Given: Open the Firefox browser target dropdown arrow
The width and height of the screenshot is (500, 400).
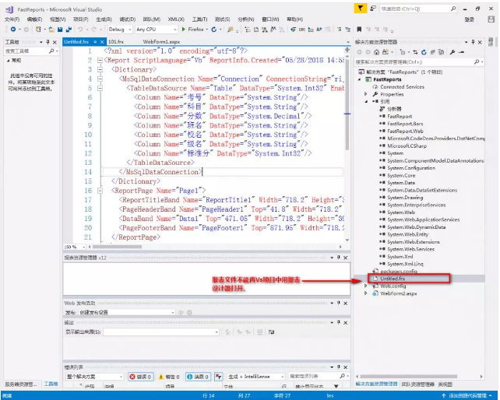Looking at the screenshot, I should 207,30.
